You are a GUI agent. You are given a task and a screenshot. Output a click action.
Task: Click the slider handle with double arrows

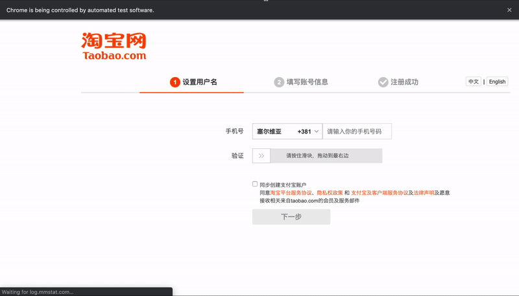(x=261, y=155)
